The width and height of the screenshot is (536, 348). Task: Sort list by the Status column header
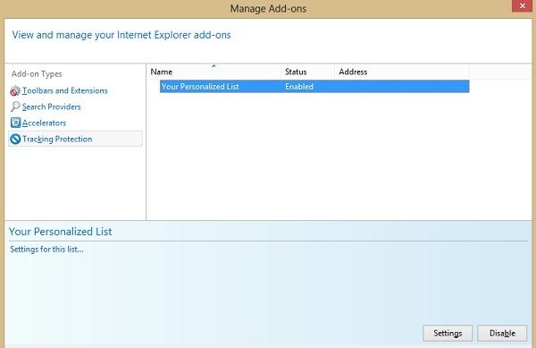(307, 72)
